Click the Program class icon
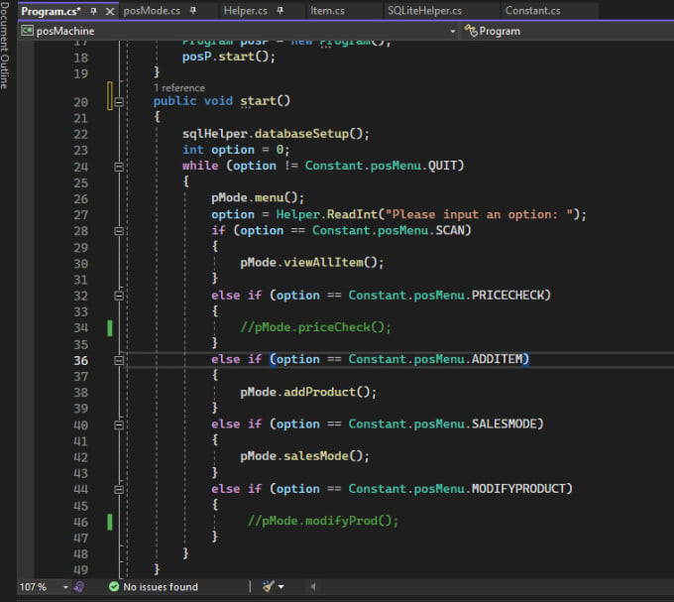The image size is (674, 602). (471, 31)
